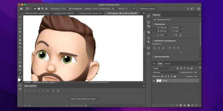Select the Pen tool
223x111 pixels.
click(20, 55)
